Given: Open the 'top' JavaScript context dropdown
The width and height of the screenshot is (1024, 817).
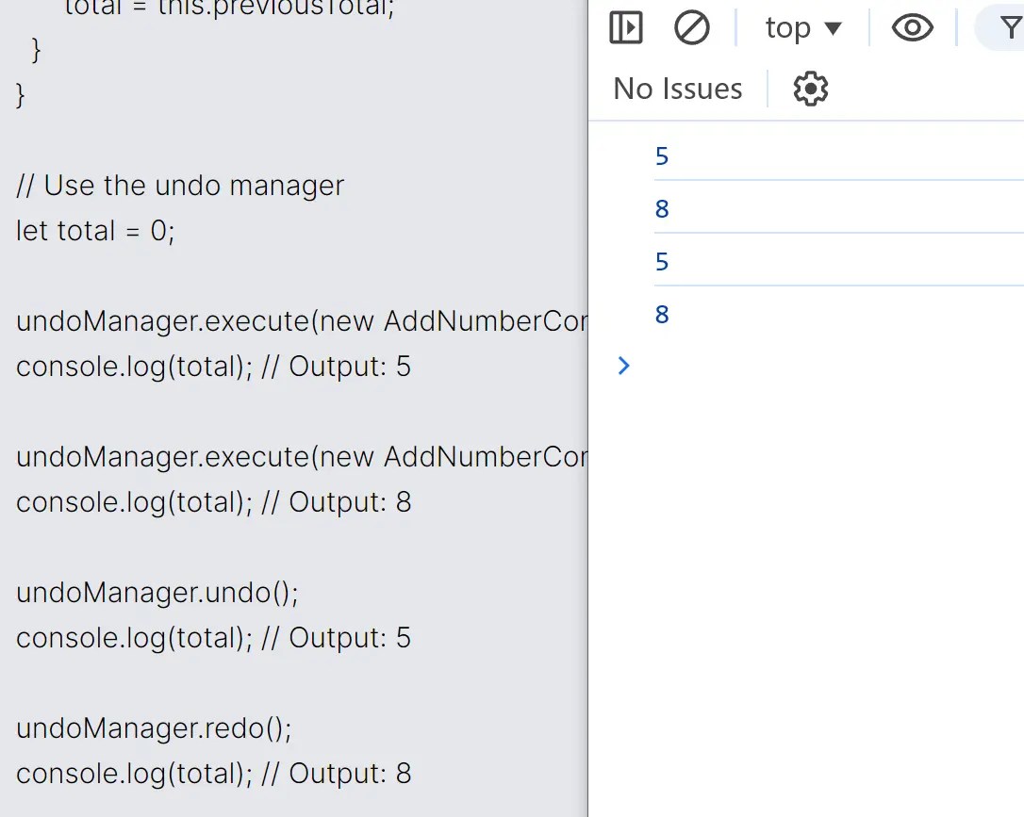Looking at the screenshot, I should pyautogui.click(x=802, y=27).
